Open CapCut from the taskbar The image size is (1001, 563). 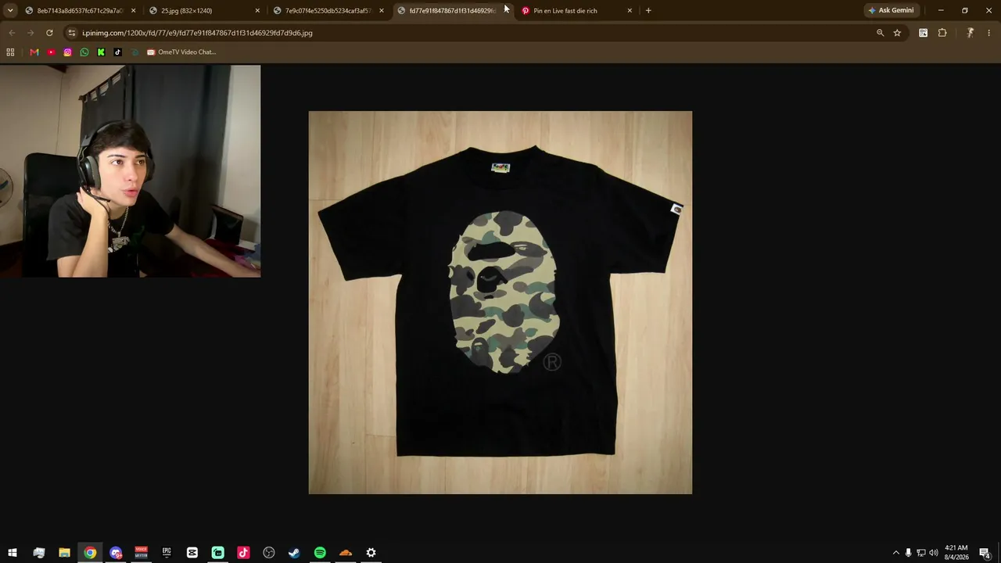pyautogui.click(x=192, y=553)
